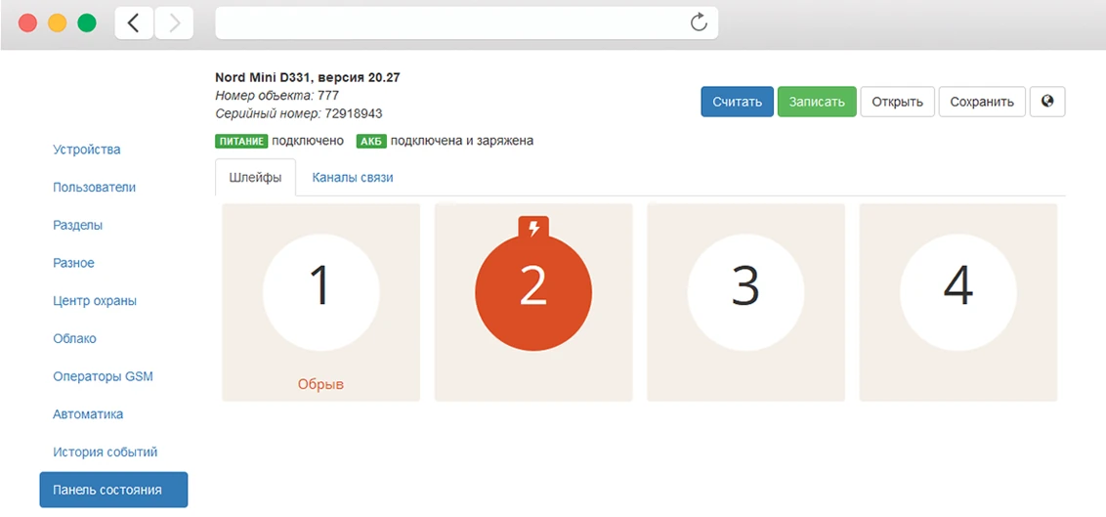Image resolution: width=1106 pixels, height=517 pixels.
Task: Open История событий in the sidebar
Action: (105, 452)
